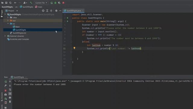Image resolution: width=193 pixels, height=109 pixels.
Task: Show quick fixes via the yellow lightbulb
Action: point(74,48)
